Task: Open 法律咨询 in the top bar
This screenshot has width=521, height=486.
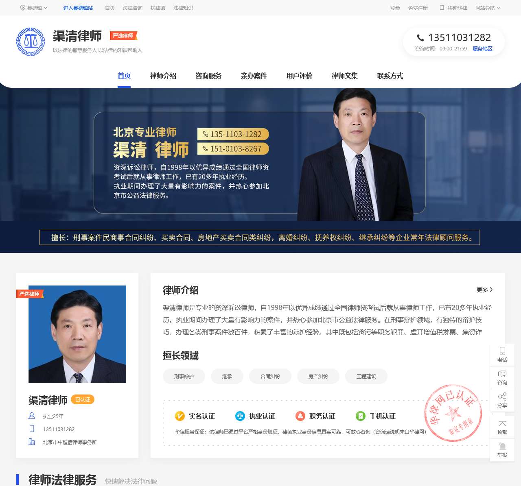Action: point(133,8)
